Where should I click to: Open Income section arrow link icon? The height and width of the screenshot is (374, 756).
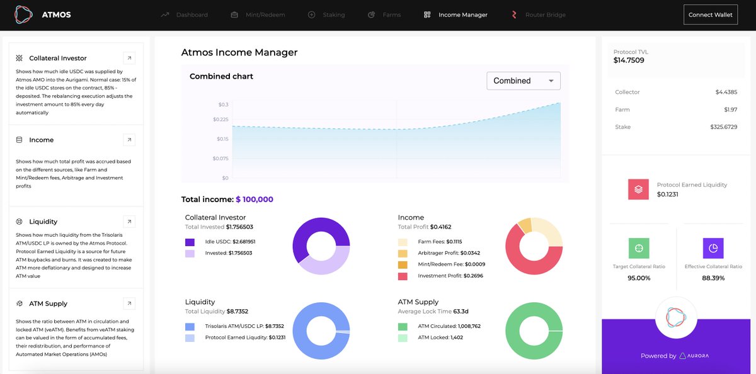coord(129,140)
